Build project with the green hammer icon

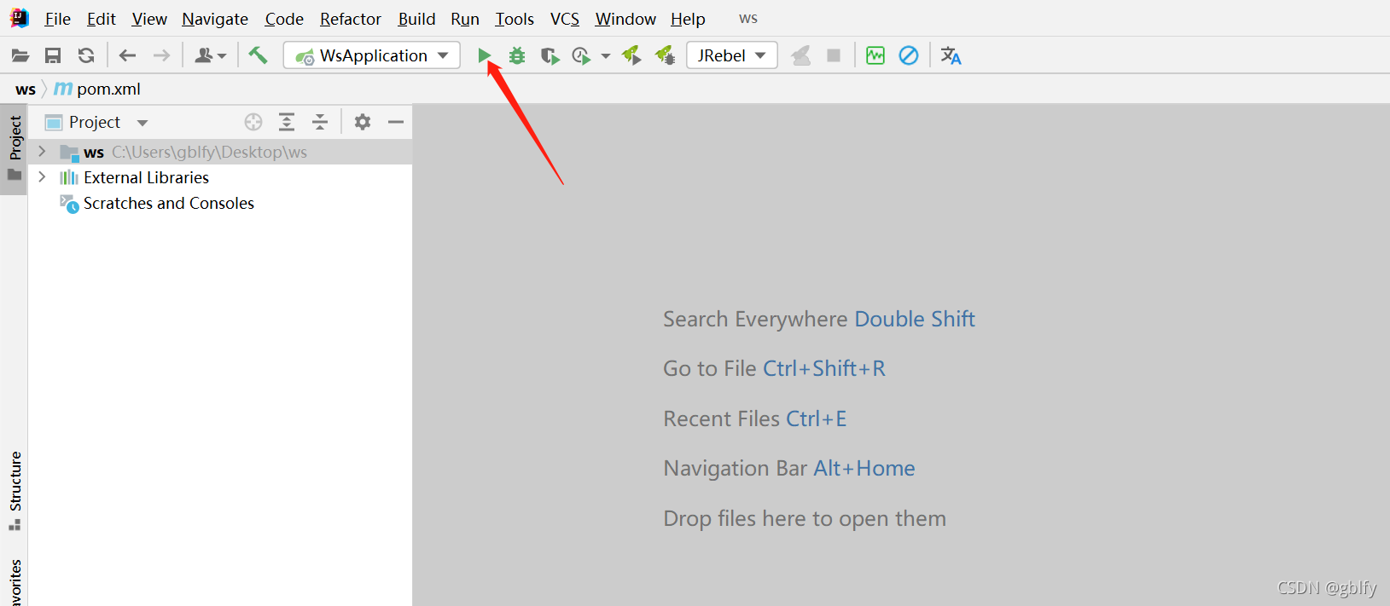pyautogui.click(x=258, y=55)
